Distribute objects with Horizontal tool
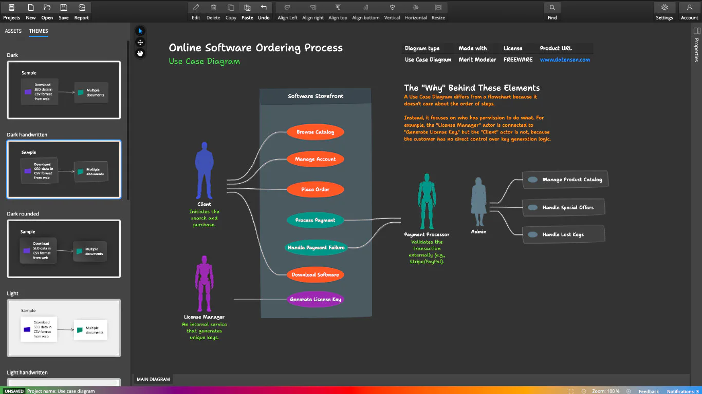702x394 pixels. [416, 11]
